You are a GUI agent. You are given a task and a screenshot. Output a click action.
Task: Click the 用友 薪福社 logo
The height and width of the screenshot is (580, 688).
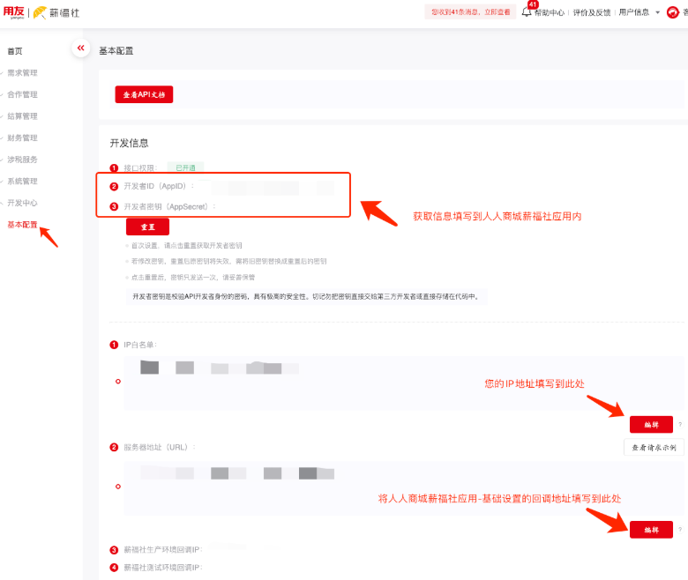tap(40, 12)
